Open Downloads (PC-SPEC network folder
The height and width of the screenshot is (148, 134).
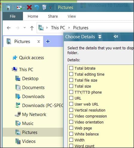(43, 106)
